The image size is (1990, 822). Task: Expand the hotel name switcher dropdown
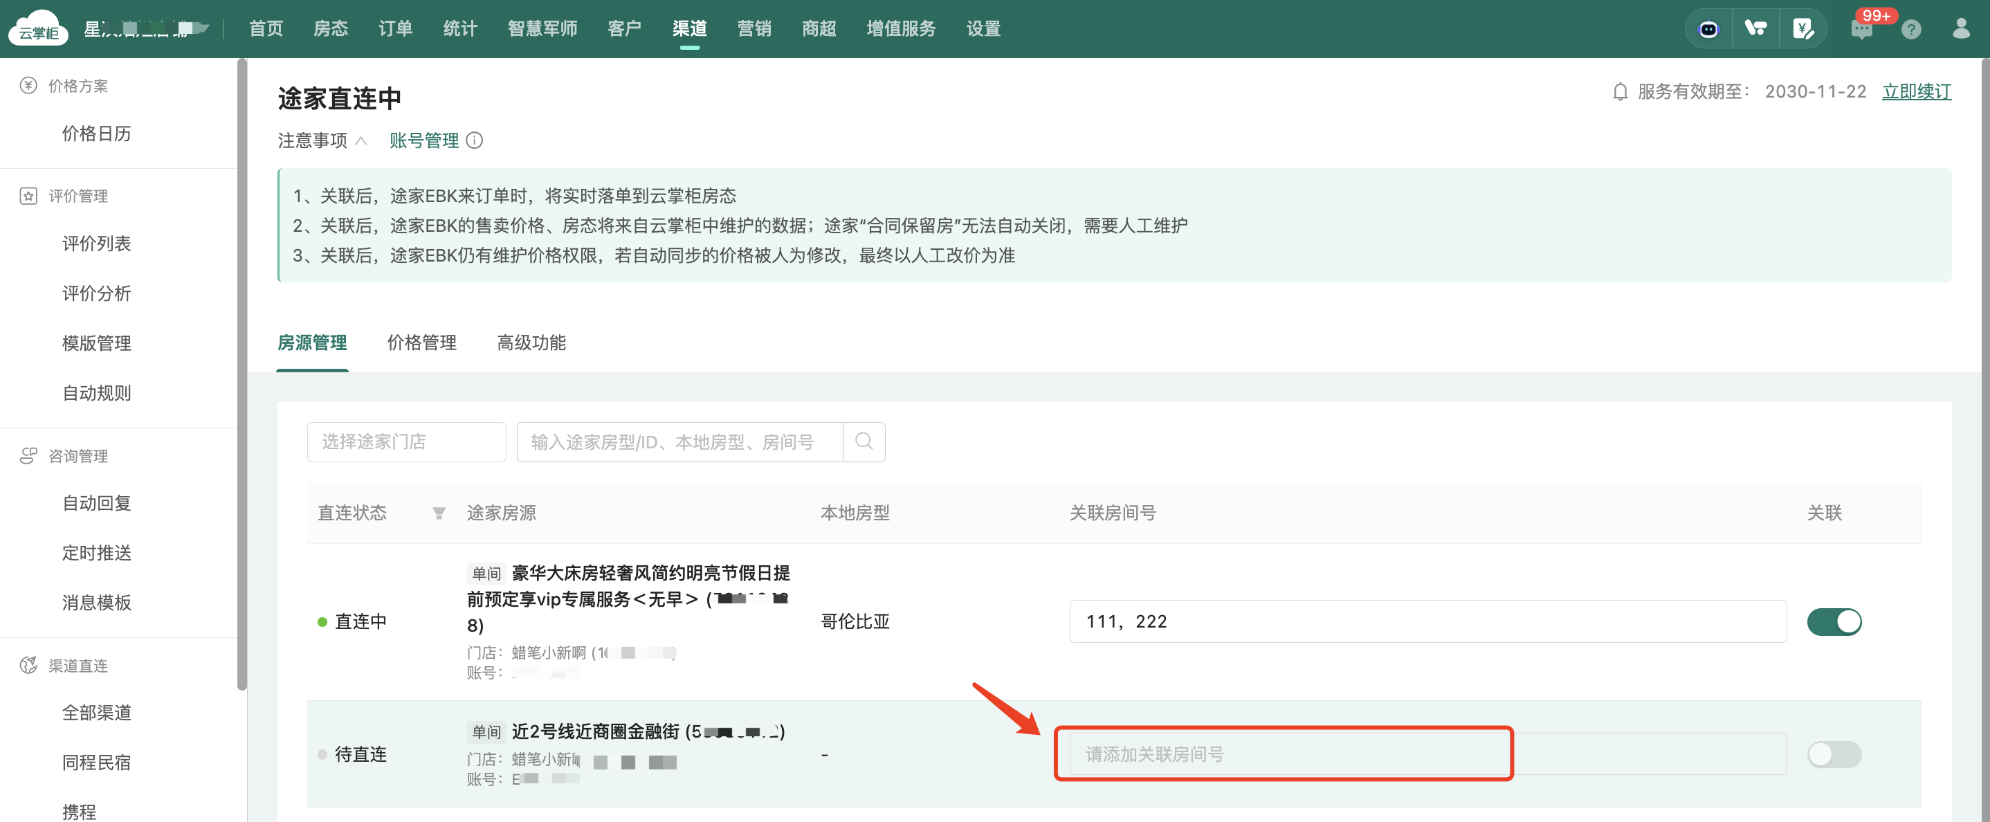coord(203,28)
